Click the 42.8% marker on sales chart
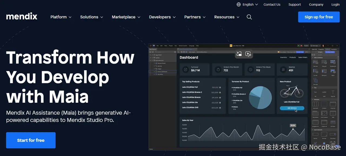The height and width of the screenshot is (156, 346). tap(293, 125)
